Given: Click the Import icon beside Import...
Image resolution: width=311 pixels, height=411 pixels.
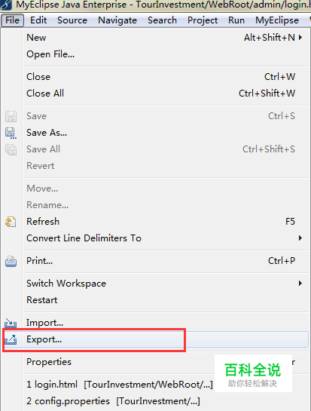Looking at the screenshot, I should [x=11, y=324].
